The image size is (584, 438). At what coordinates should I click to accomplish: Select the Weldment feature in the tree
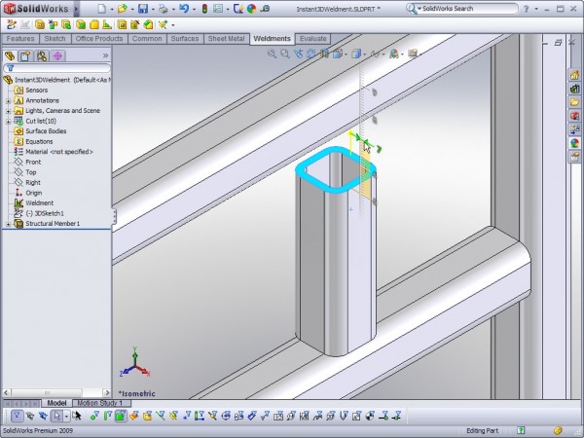point(40,203)
